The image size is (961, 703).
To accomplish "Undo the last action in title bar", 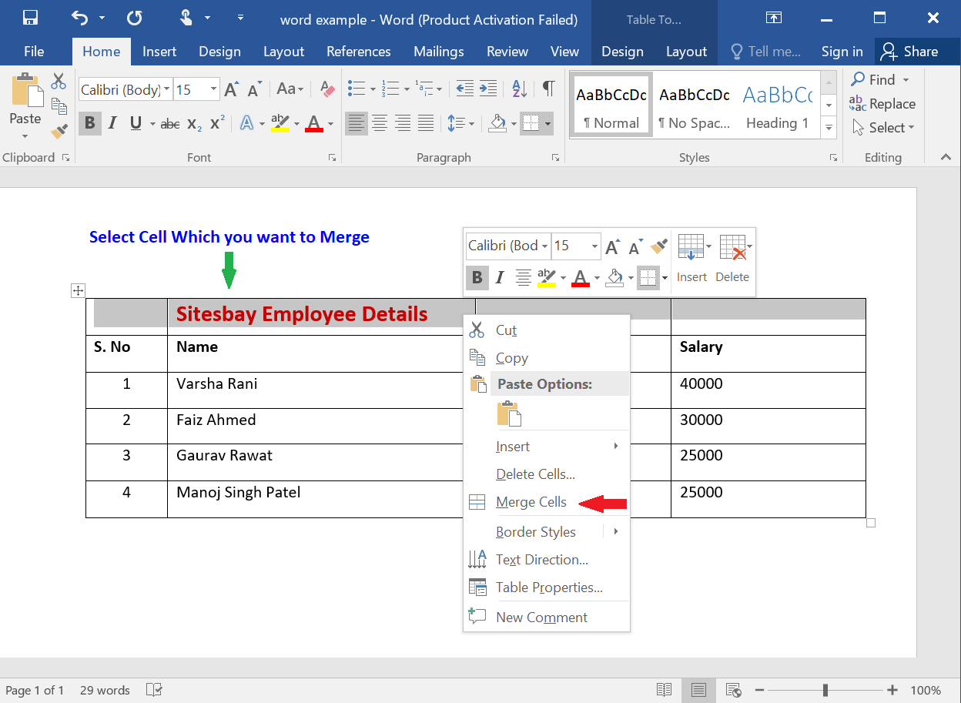I will point(79,18).
